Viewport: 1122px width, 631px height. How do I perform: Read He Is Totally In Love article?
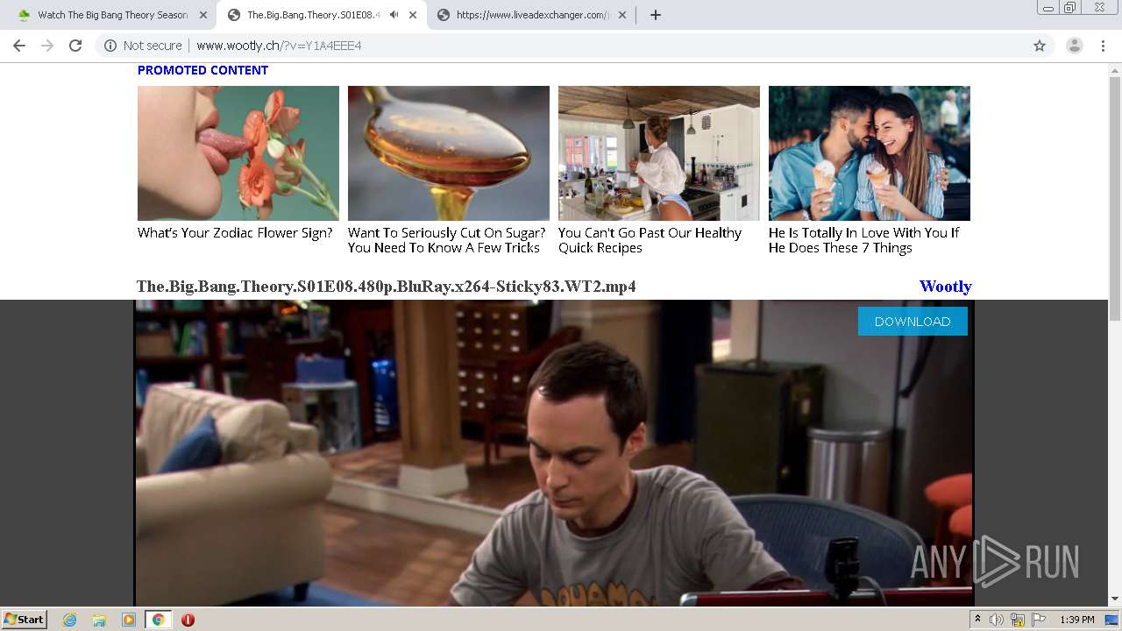863,240
